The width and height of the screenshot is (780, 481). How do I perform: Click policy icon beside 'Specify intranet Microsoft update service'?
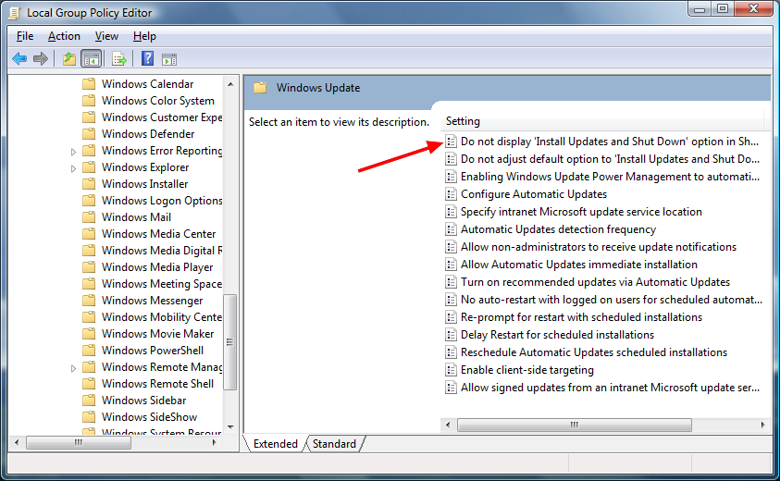pos(451,212)
